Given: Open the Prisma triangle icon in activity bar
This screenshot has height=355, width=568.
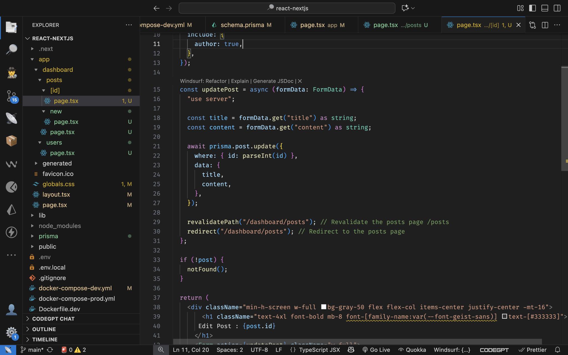Looking at the screenshot, I should coord(11,210).
